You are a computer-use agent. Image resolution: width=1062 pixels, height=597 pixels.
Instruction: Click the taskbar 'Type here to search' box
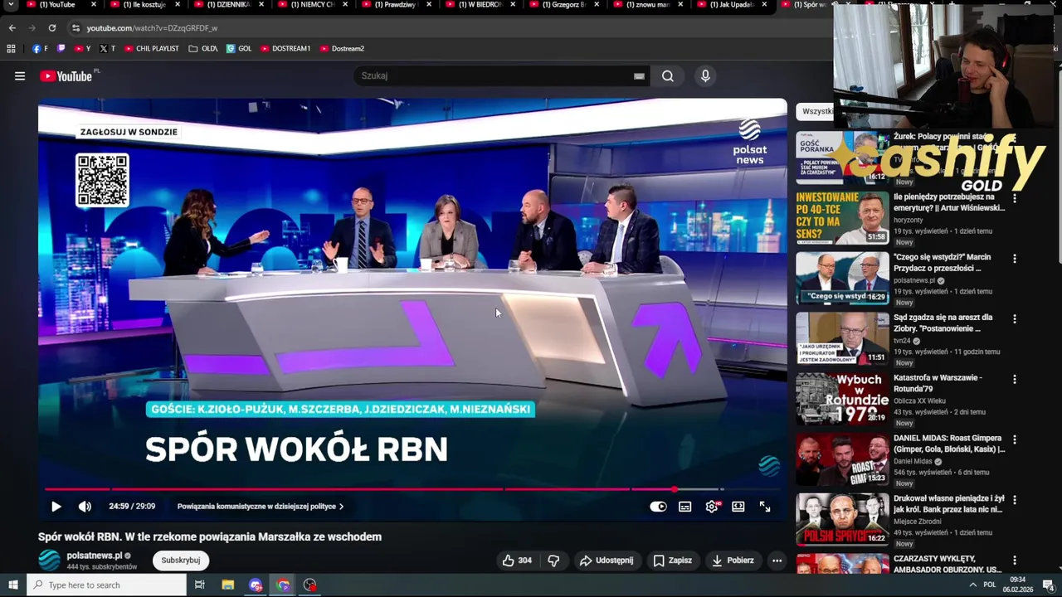coord(107,585)
